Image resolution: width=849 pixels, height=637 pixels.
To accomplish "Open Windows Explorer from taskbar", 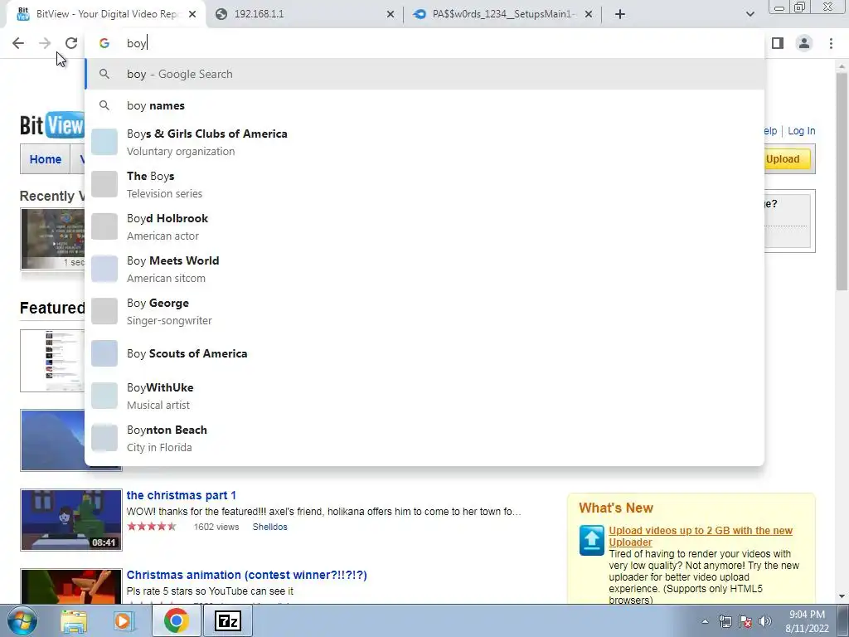I will tap(74, 620).
